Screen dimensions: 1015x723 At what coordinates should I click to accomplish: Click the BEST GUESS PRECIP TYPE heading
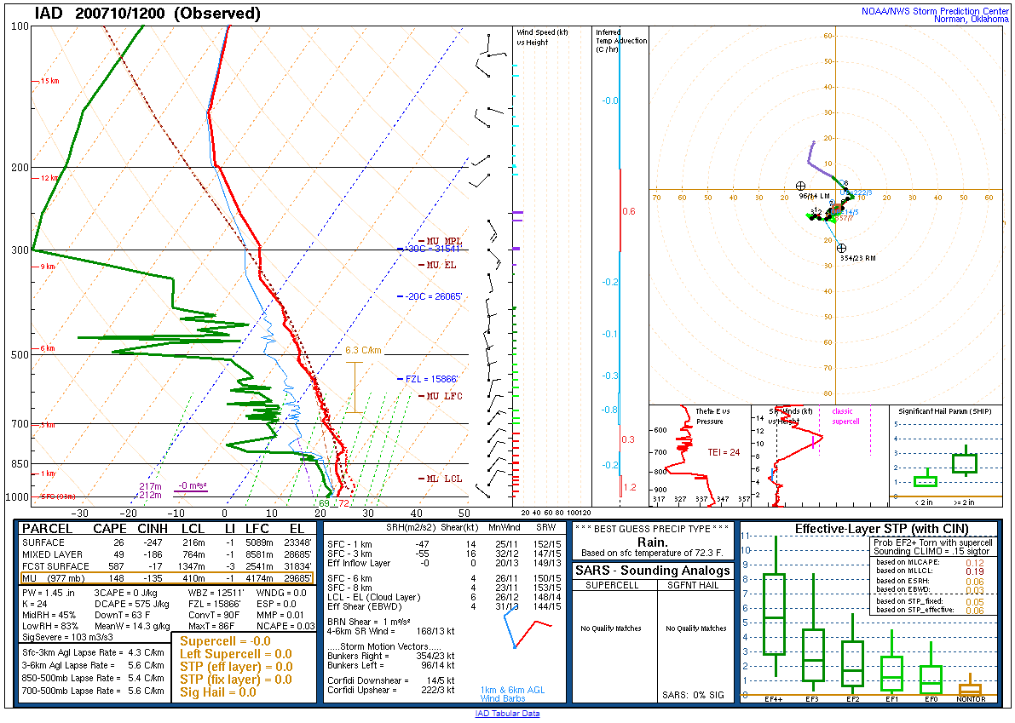(x=653, y=528)
